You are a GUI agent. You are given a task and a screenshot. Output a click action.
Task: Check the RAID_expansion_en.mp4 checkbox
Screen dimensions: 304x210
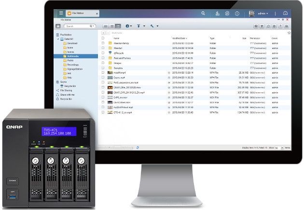pyautogui.click(x=103, y=83)
